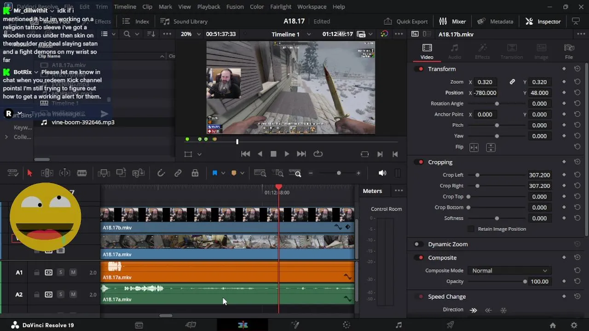Viewport: 589px width, 331px height.
Task: Switch to Inspector File tab
Action: point(569,51)
